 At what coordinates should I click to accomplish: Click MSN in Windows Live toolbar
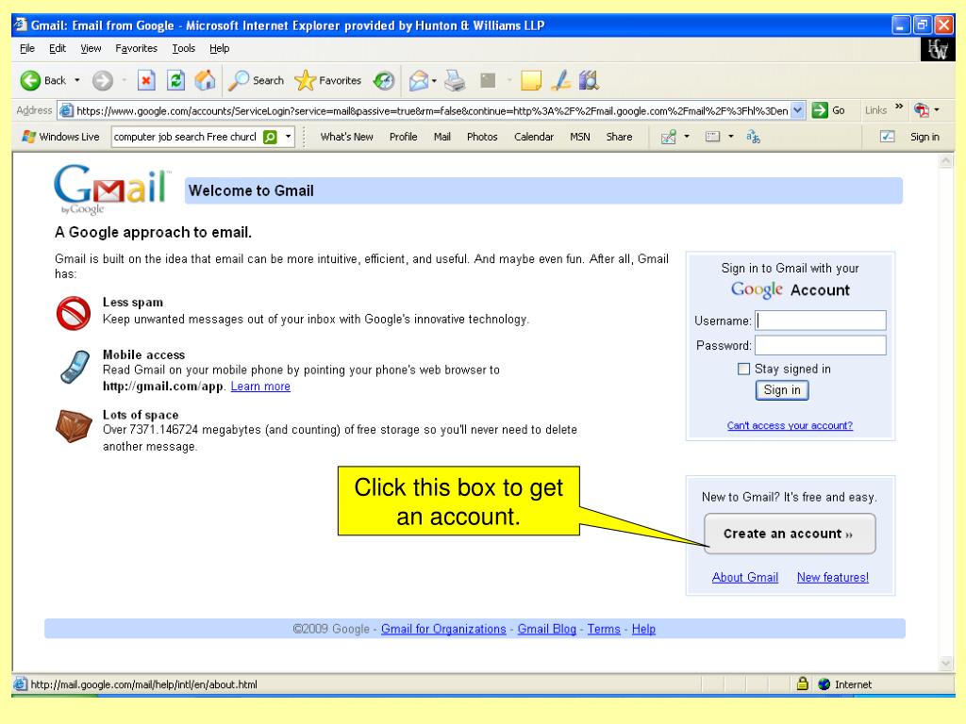pyautogui.click(x=580, y=137)
